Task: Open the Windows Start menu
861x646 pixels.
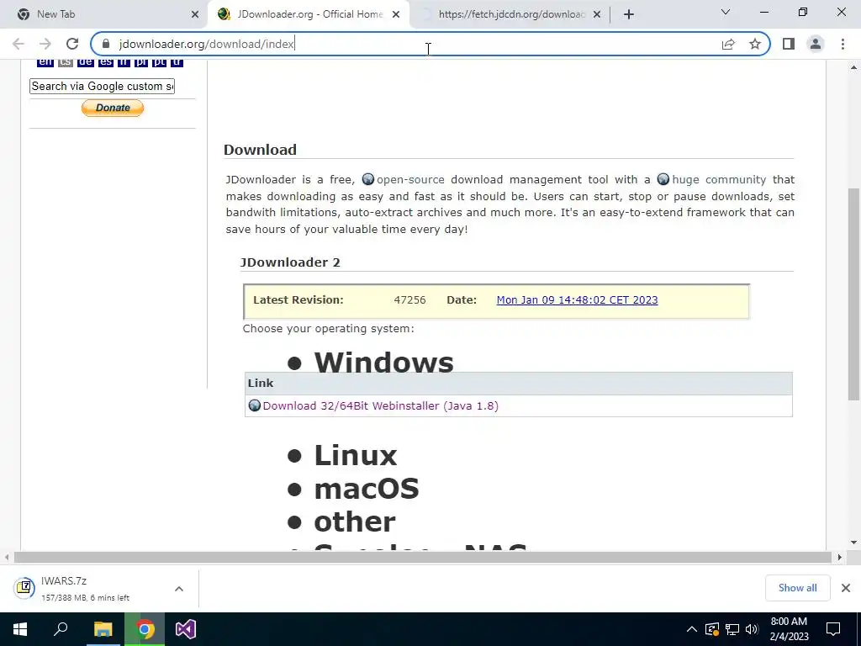Action: click(20, 629)
